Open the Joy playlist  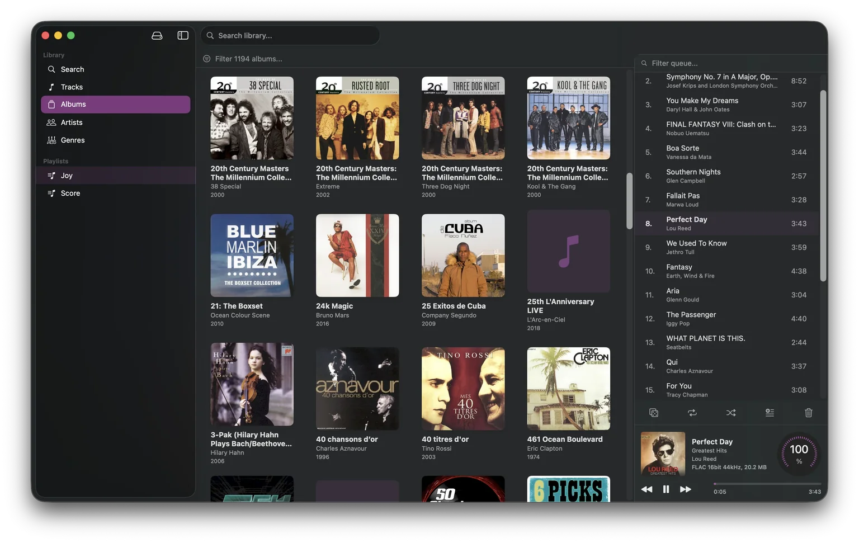(x=66, y=175)
